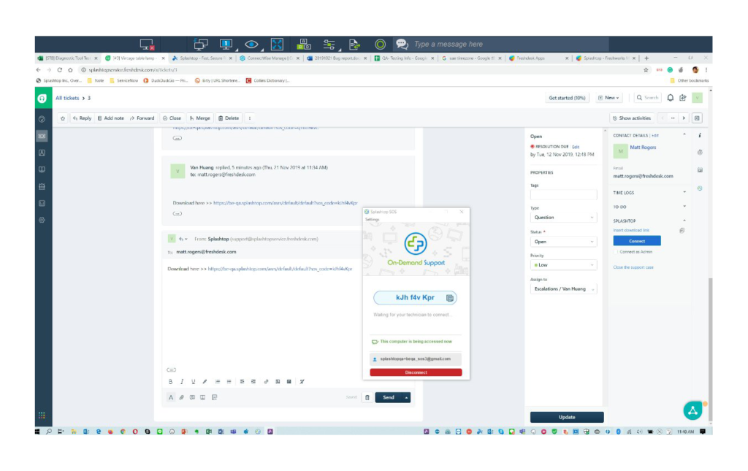This screenshot has width=748, height=471.
Task: Click the Reply button
Action: pyautogui.click(x=82, y=118)
